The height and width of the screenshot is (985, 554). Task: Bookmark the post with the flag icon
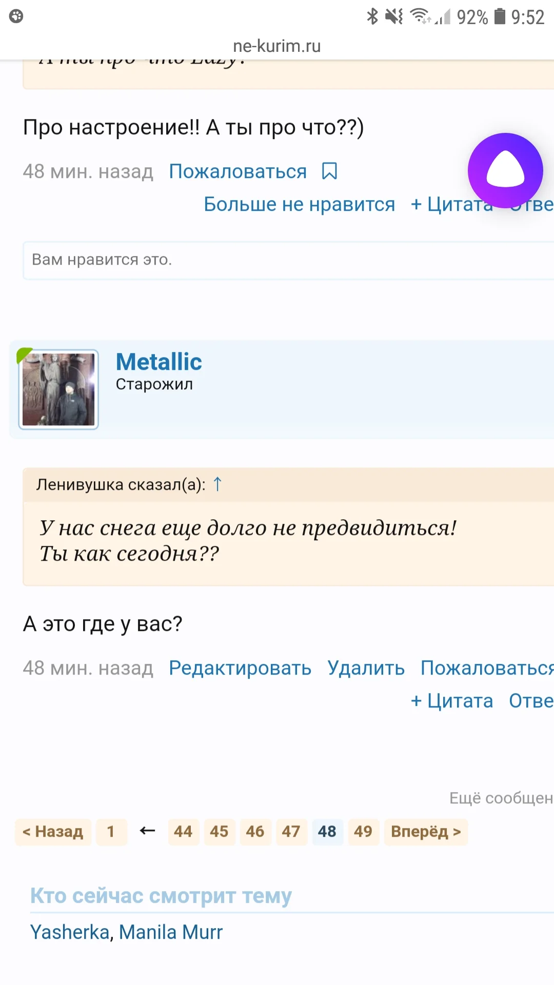point(329,171)
